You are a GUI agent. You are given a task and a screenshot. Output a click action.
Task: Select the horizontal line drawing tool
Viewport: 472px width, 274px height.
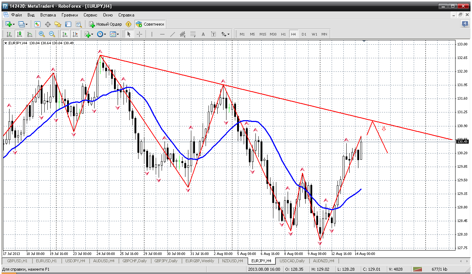(162, 34)
